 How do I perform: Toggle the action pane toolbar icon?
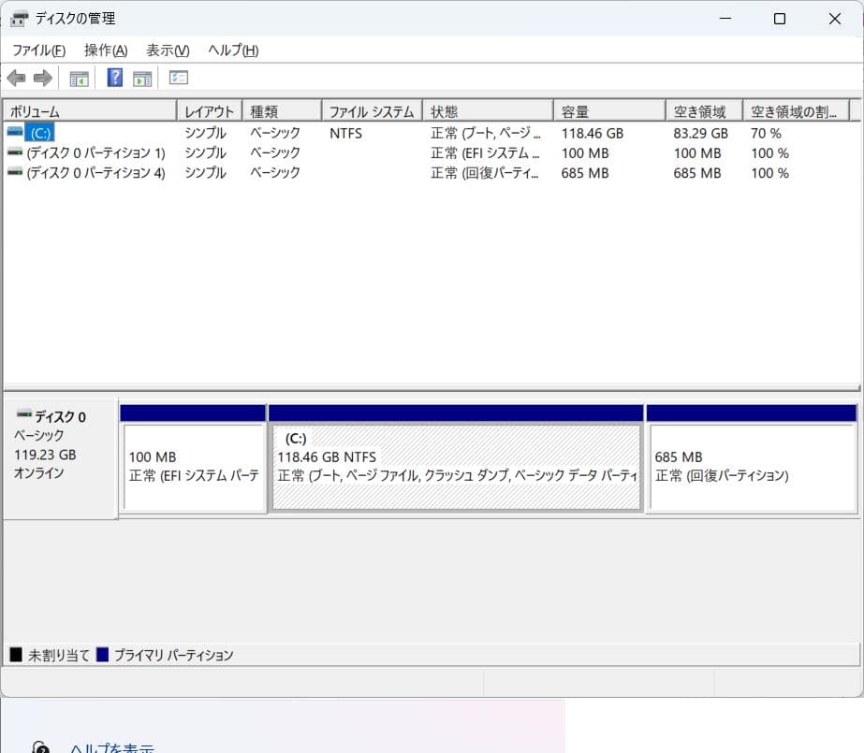[x=142, y=78]
